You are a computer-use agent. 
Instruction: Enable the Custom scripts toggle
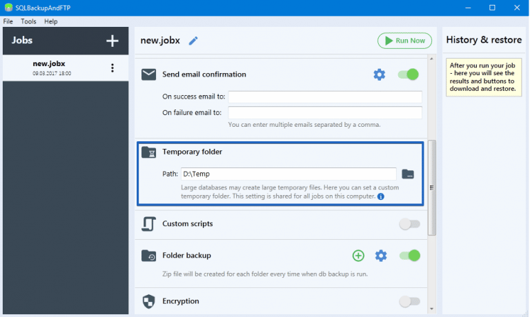click(x=409, y=224)
